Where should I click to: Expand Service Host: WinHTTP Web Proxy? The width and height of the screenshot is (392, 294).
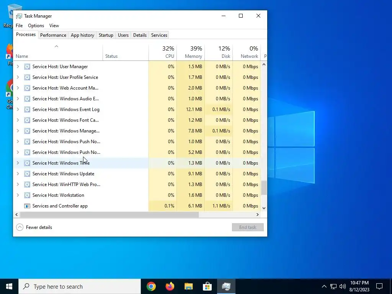18,185
